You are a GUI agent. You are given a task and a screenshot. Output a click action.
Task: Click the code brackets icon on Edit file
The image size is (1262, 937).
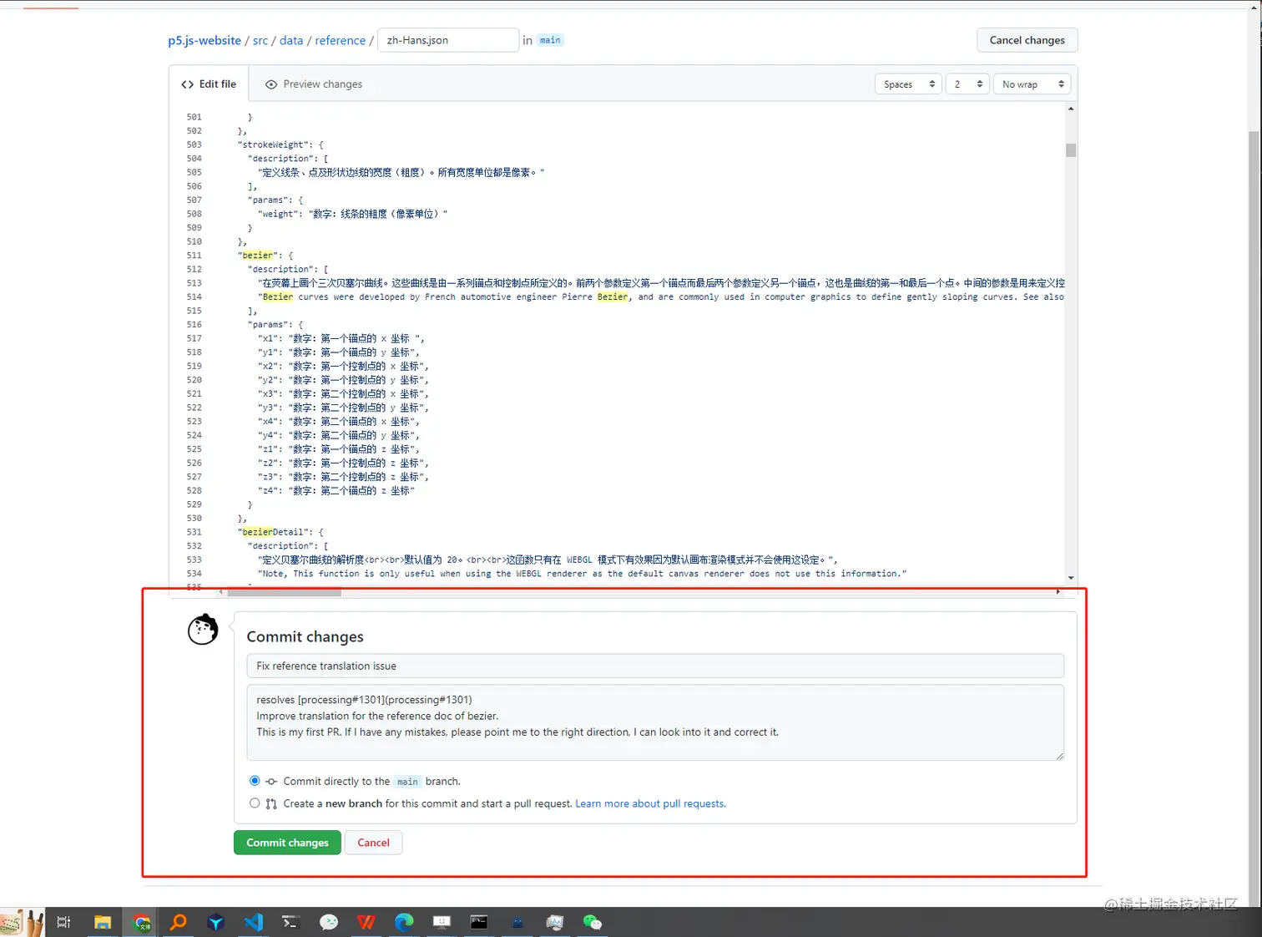pyautogui.click(x=188, y=84)
